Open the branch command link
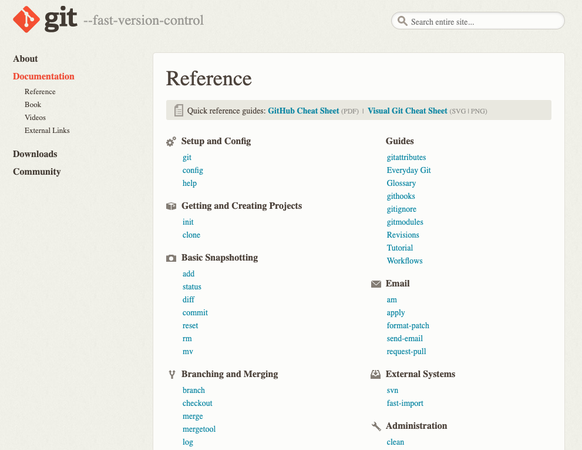This screenshot has height=450, width=582. coord(193,390)
